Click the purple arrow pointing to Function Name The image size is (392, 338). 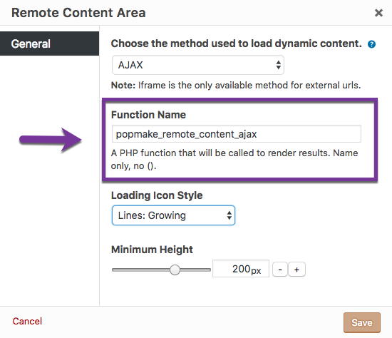[x=51, y=140]
